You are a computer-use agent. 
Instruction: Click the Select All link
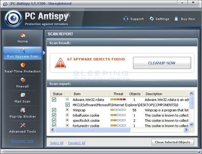tap(57, 143)
